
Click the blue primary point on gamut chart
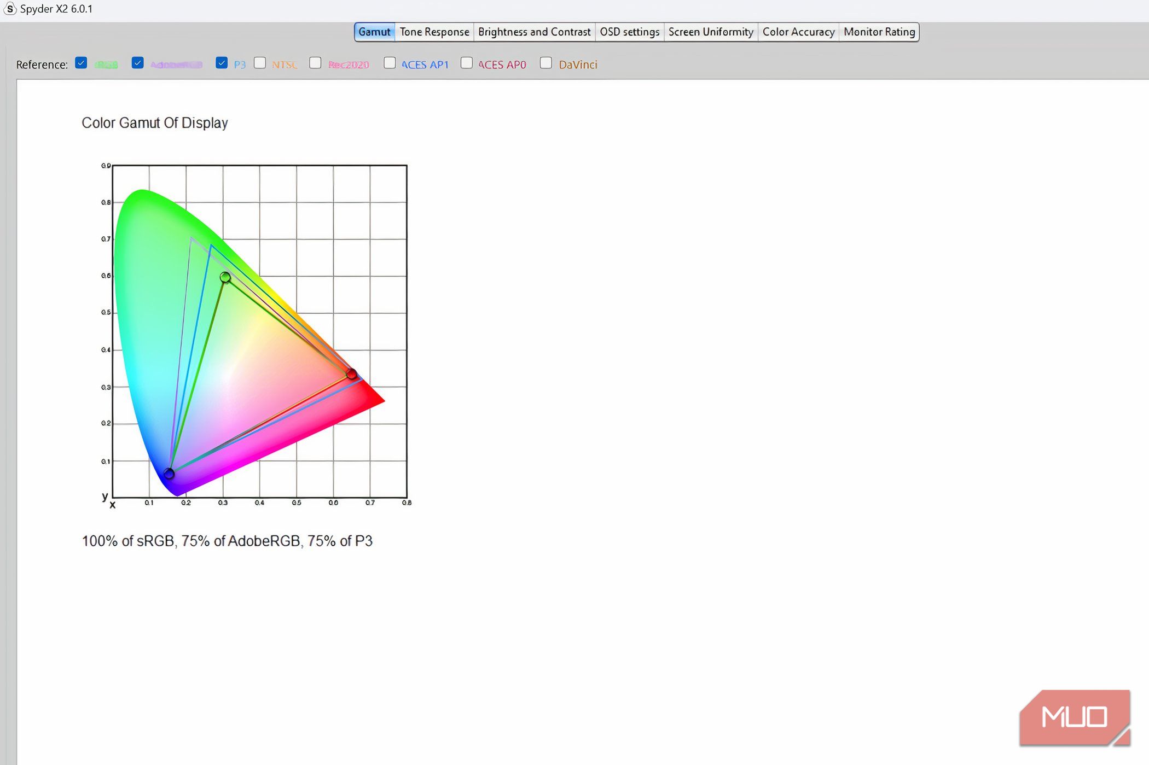click(169, 474)
